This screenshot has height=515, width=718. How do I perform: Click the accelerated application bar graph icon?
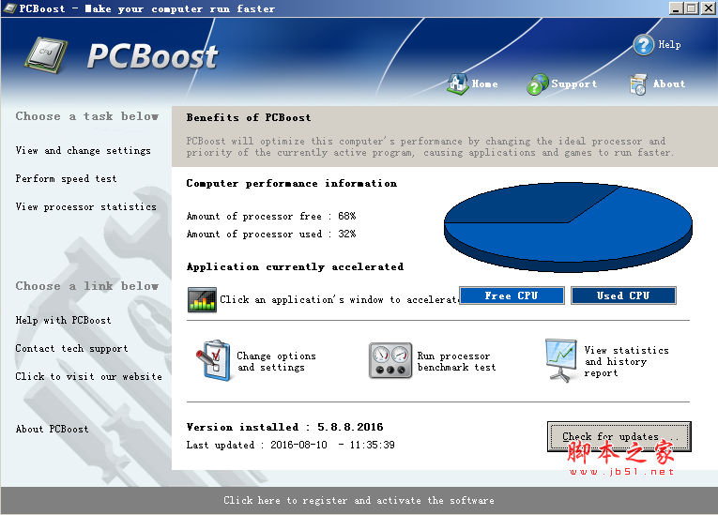point(202,300)
